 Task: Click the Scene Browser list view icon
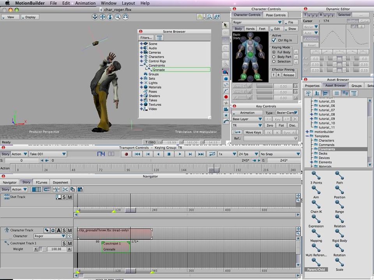[x=159, y=38]
